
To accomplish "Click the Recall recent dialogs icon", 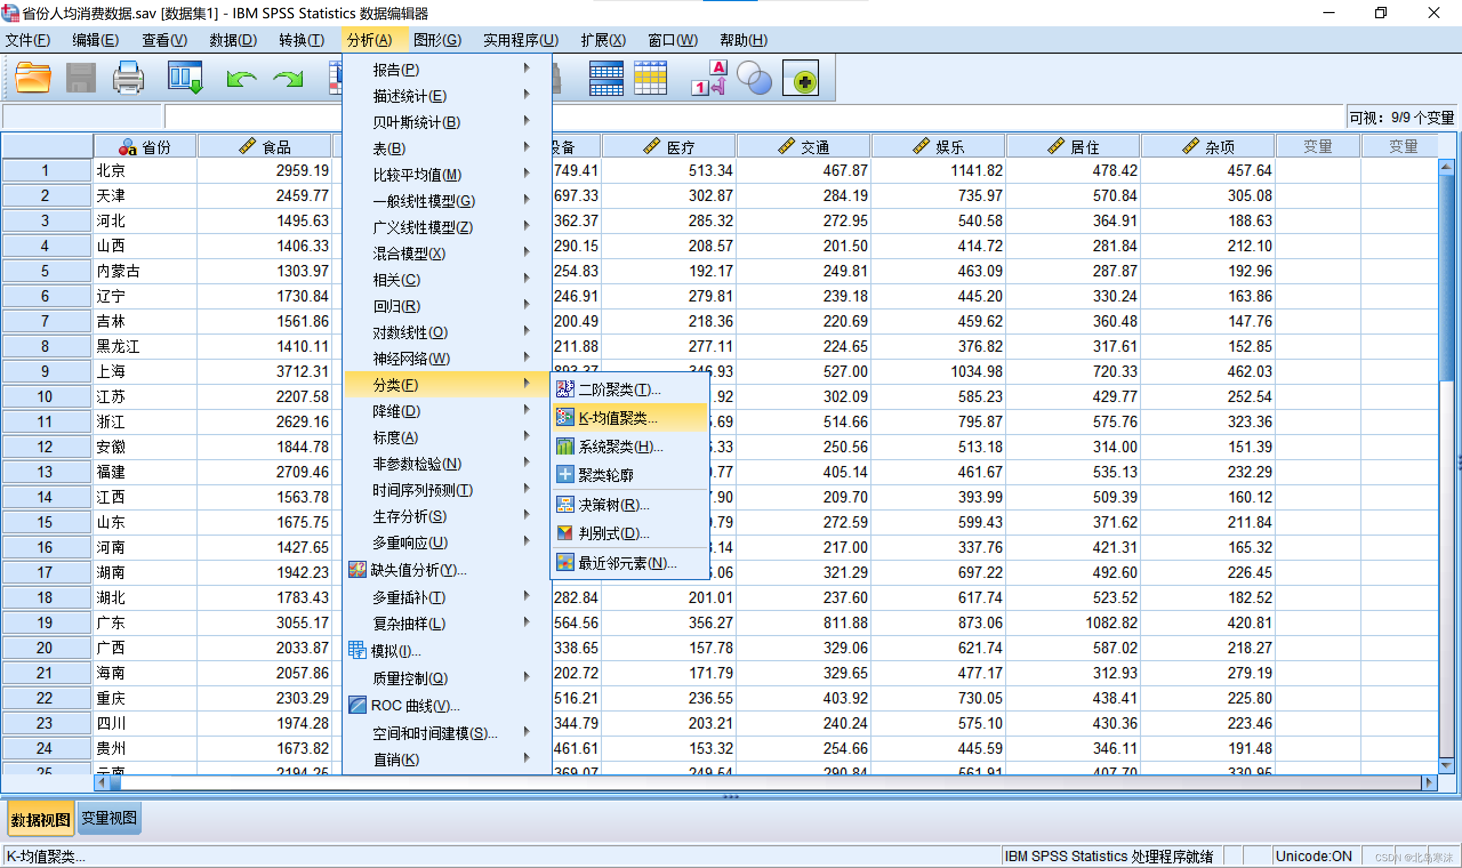I will (x=185, y=78).
